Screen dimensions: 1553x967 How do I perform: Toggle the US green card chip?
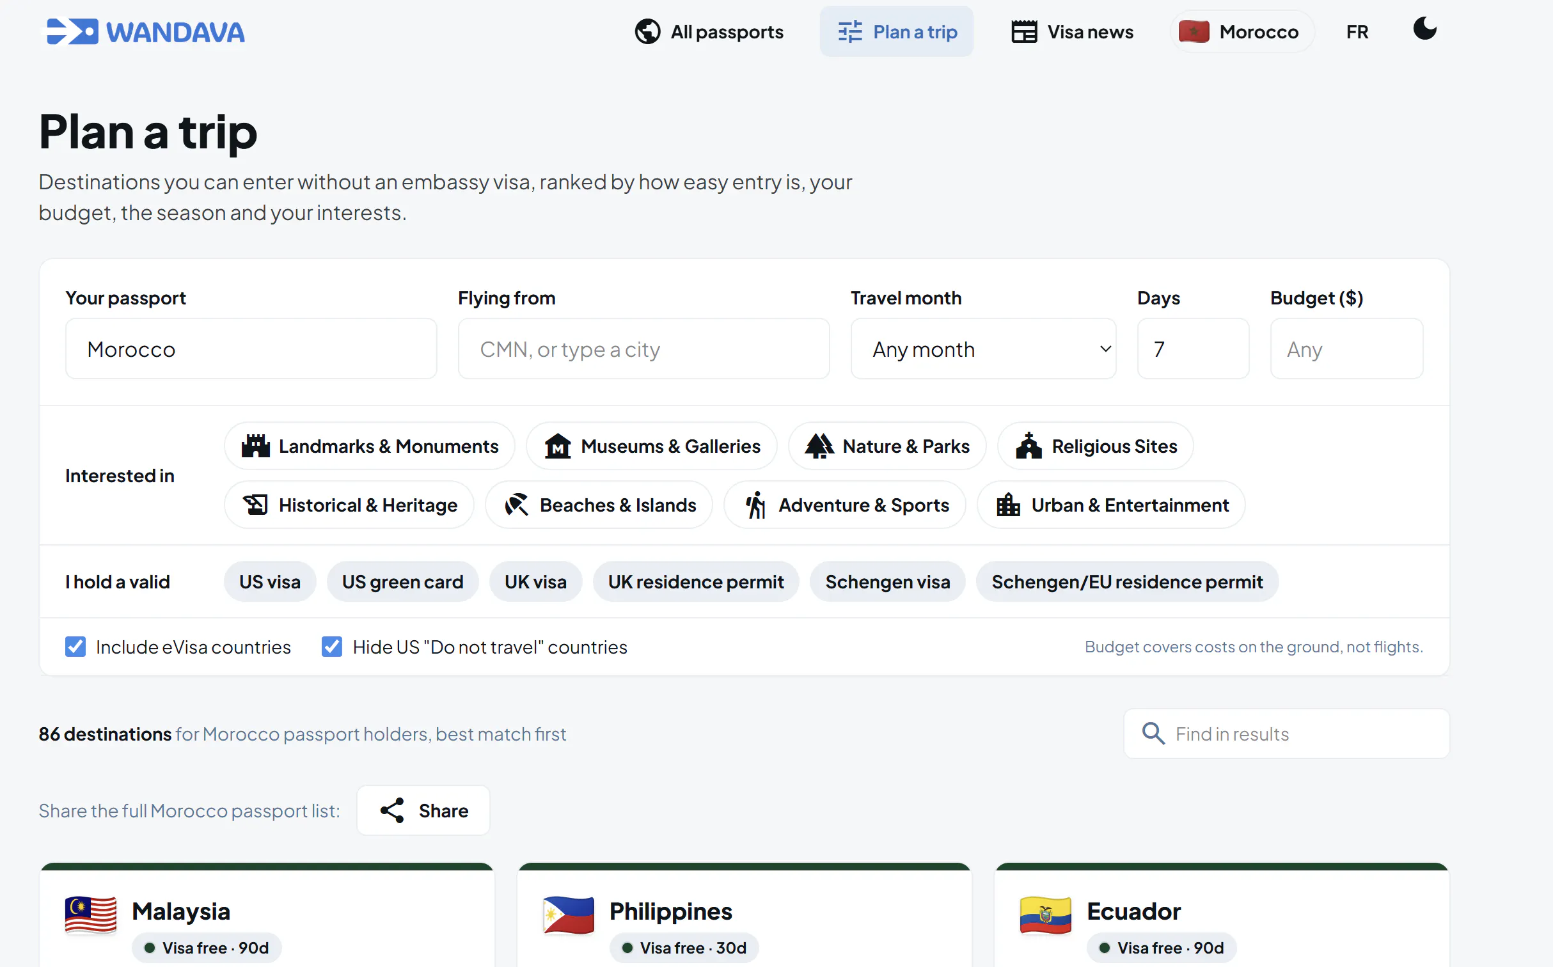click(403, 582)
